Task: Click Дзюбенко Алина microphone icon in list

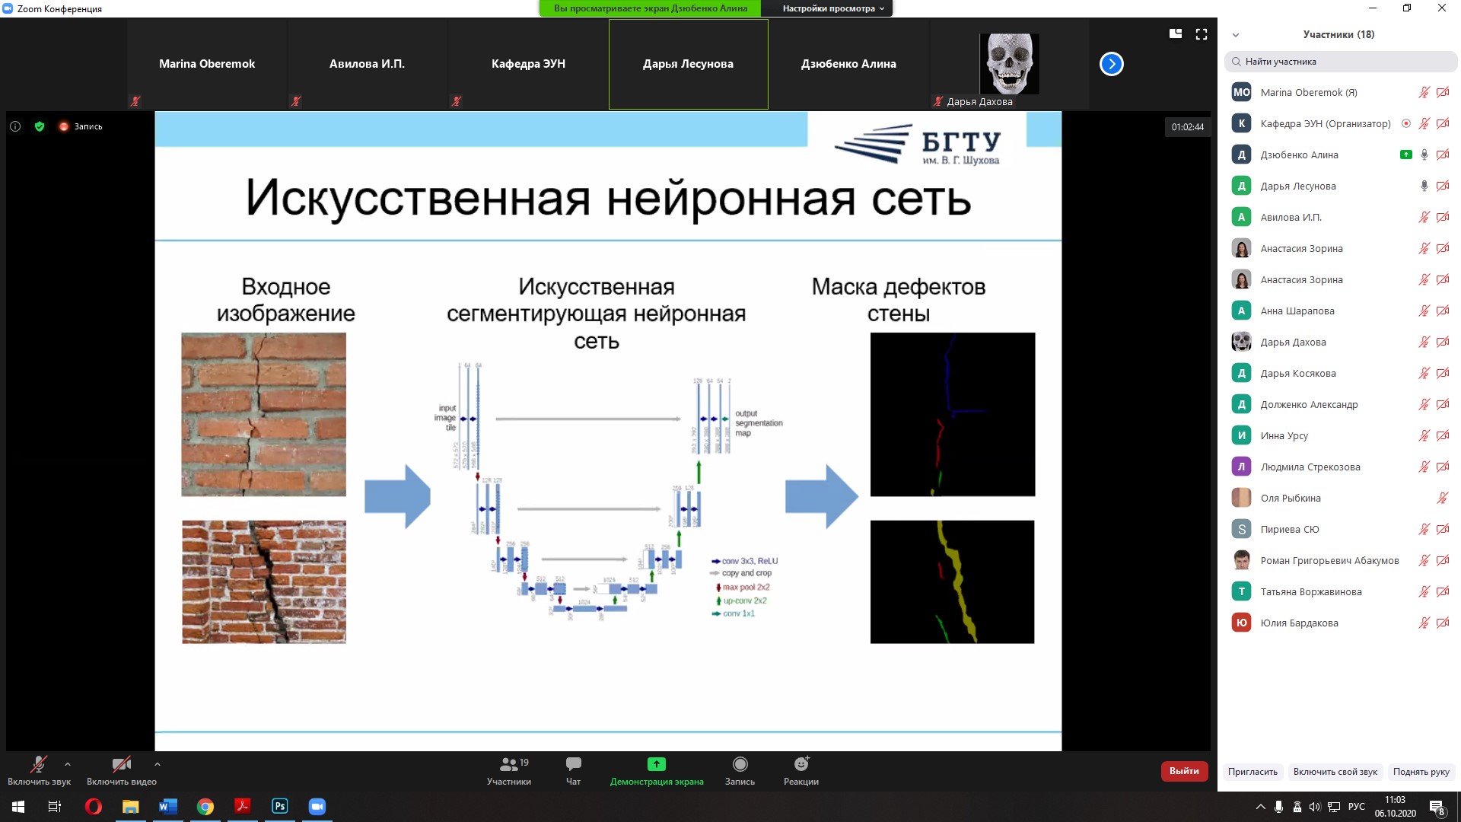Action: tap(1424, 155)
